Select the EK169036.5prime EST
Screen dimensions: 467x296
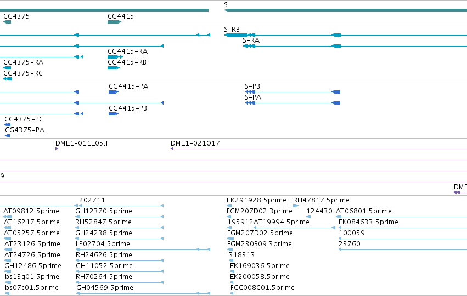coord(260,266)
